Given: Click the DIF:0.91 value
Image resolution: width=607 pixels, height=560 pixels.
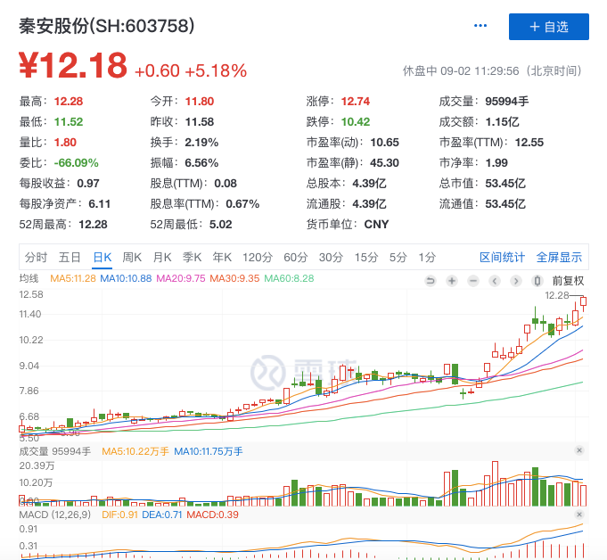Looking at the screenshot, I should click(x=119, y=515).
